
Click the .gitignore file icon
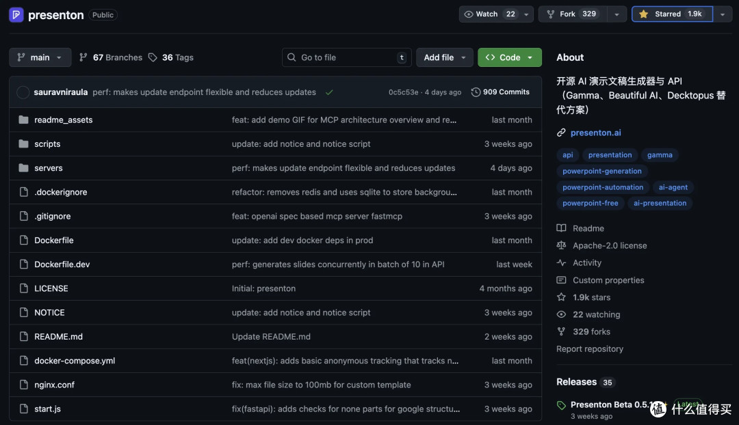[x=23, y=216]
